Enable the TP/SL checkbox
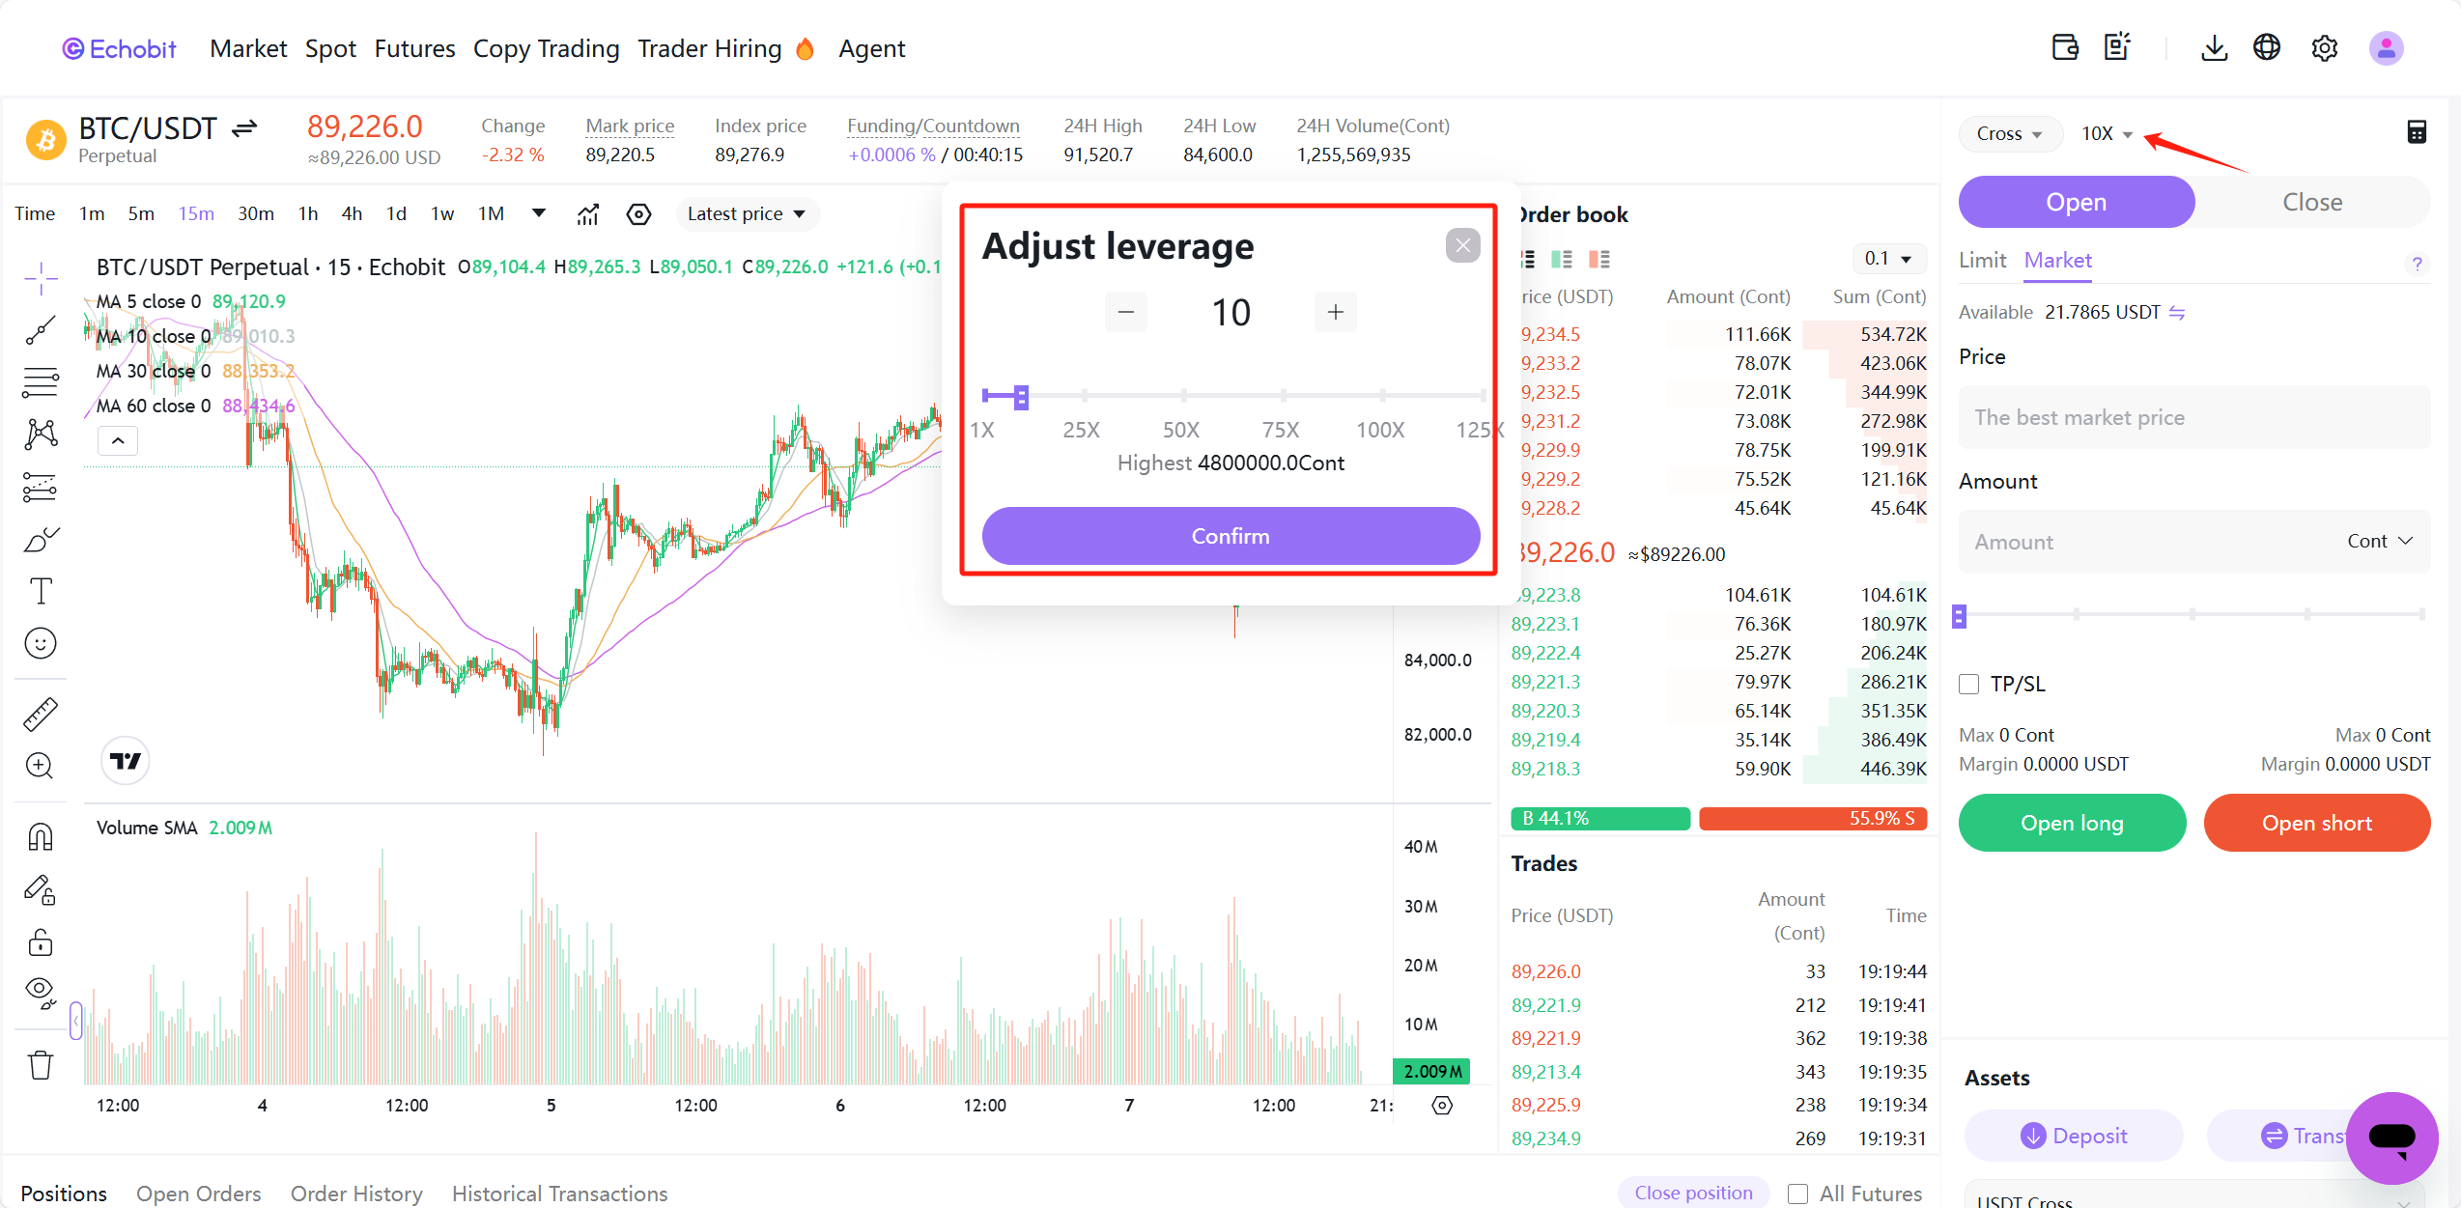The image size is (2461, 1208). click(x=1969, y=685)
